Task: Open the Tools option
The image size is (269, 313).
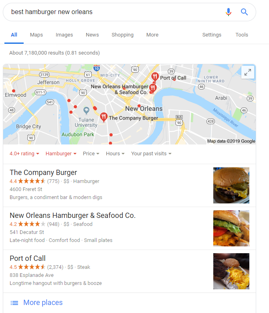Action: (242, 35)
